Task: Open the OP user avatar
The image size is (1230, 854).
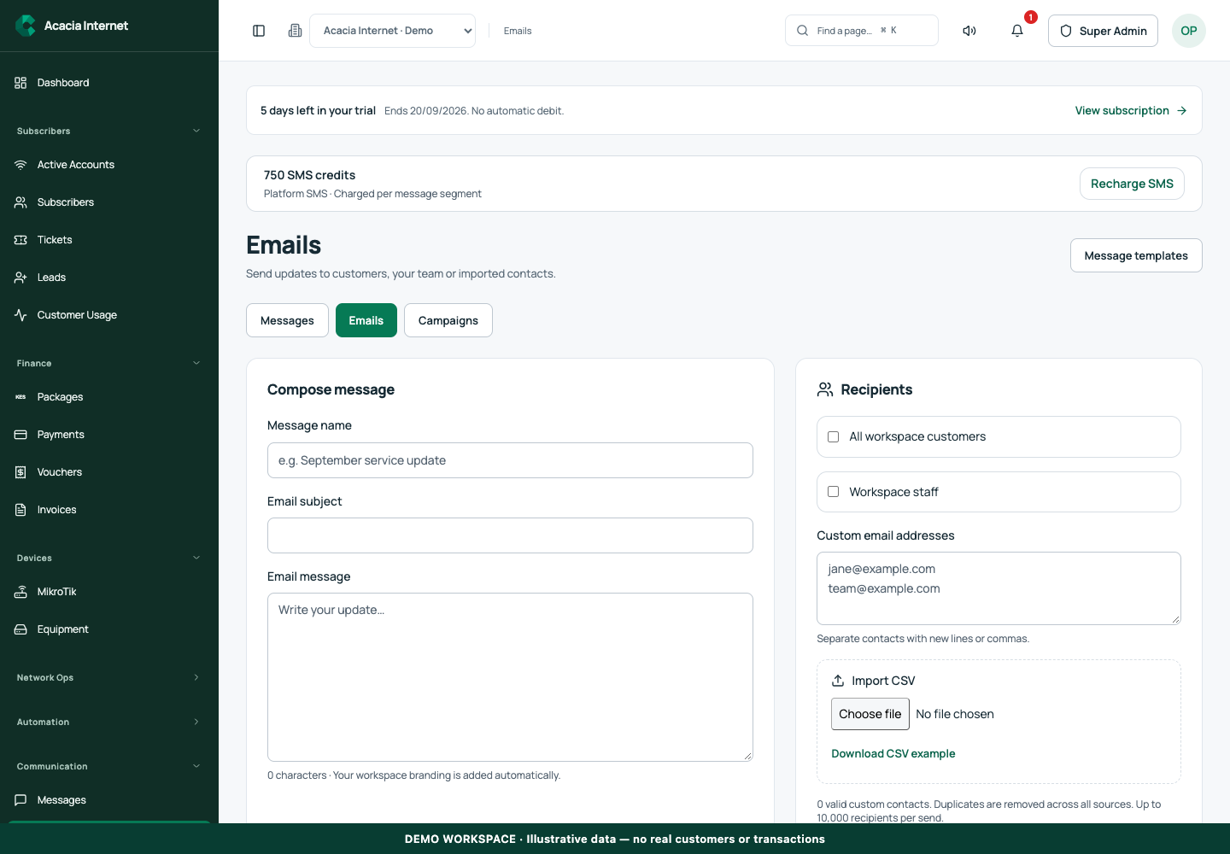Action: (1189, 31)
